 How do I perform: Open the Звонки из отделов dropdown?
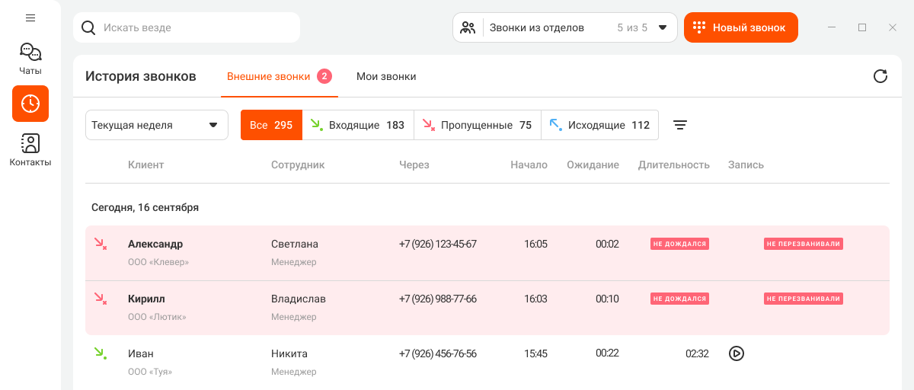pyautogui.click(x=564, y=27)
